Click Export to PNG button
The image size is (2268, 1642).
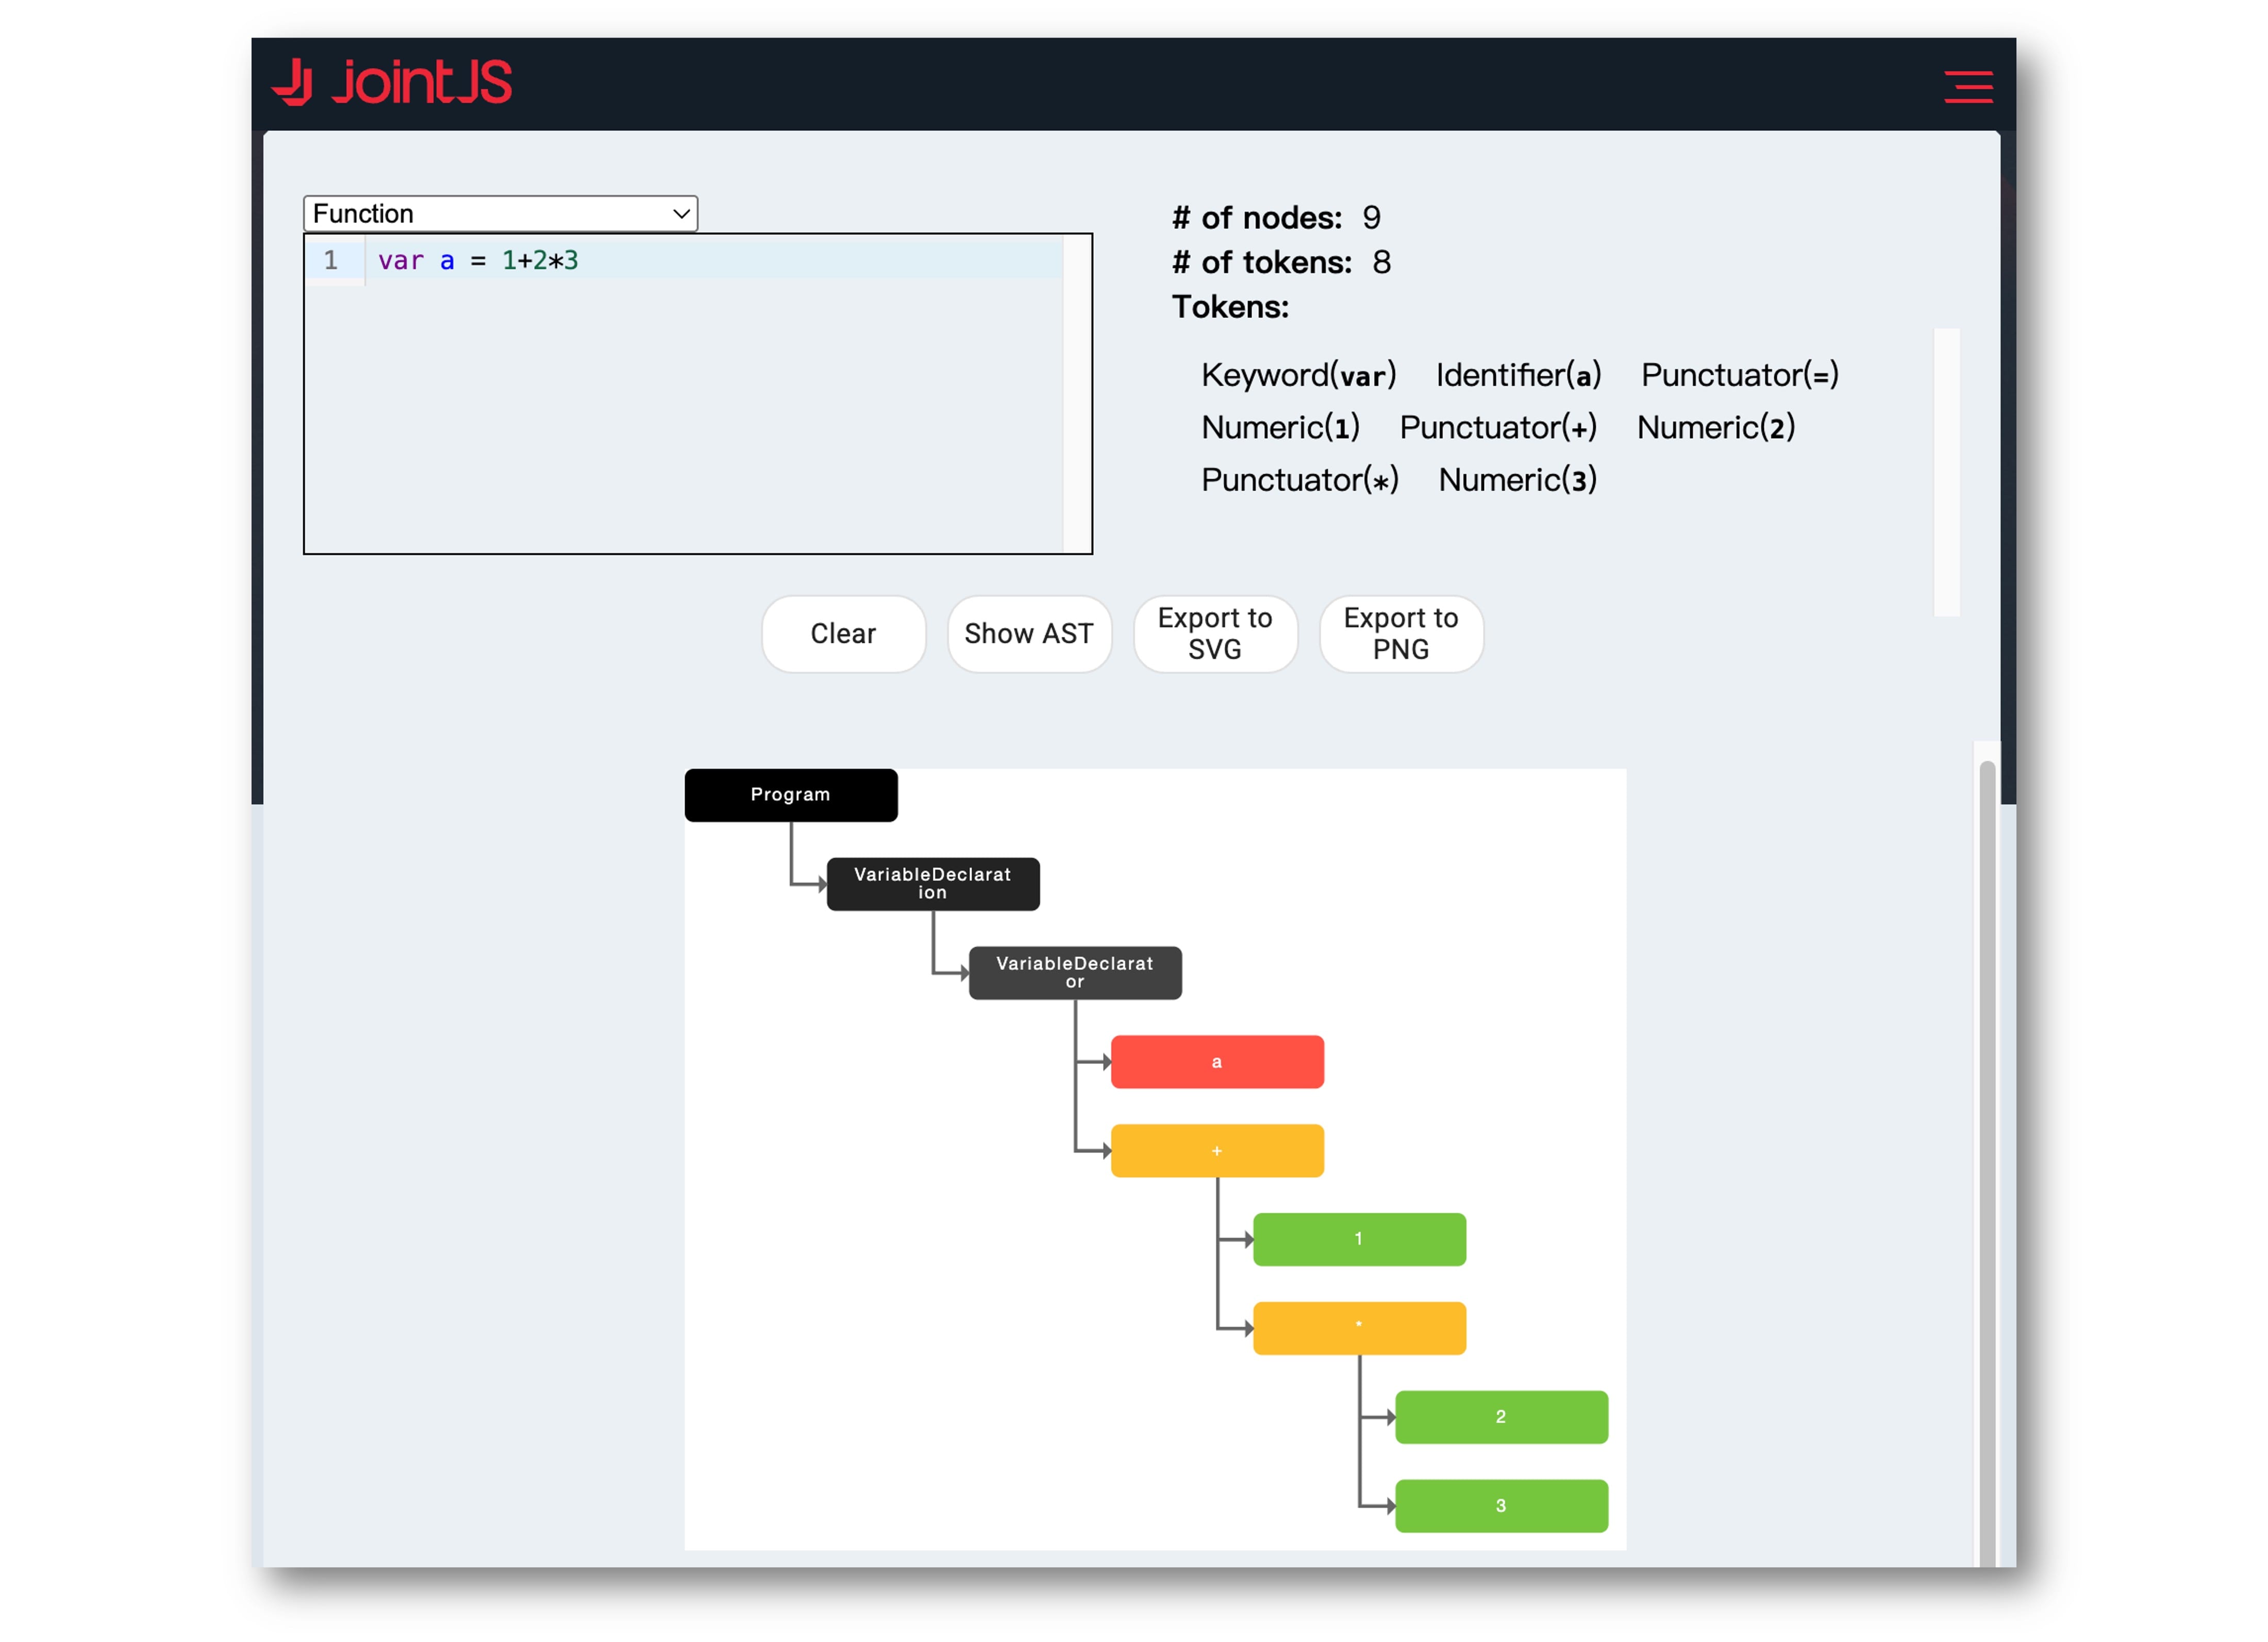click(1401, 634)
